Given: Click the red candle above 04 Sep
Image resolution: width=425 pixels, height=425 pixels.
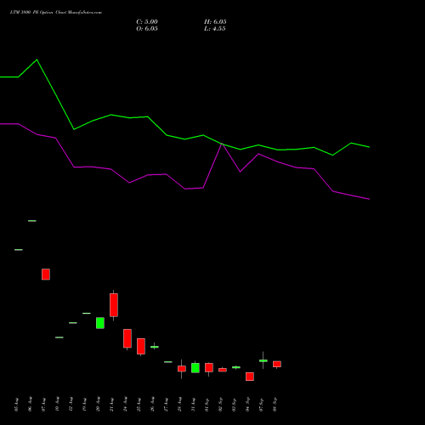Looking at the screenshot, I should point(250,377).
